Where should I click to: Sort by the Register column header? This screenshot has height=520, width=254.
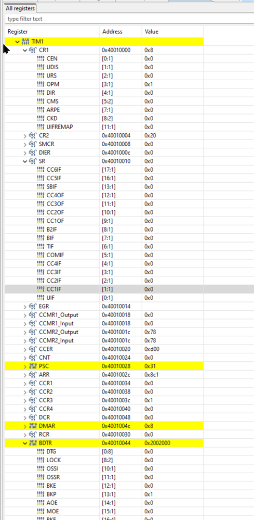pos(52,32)
